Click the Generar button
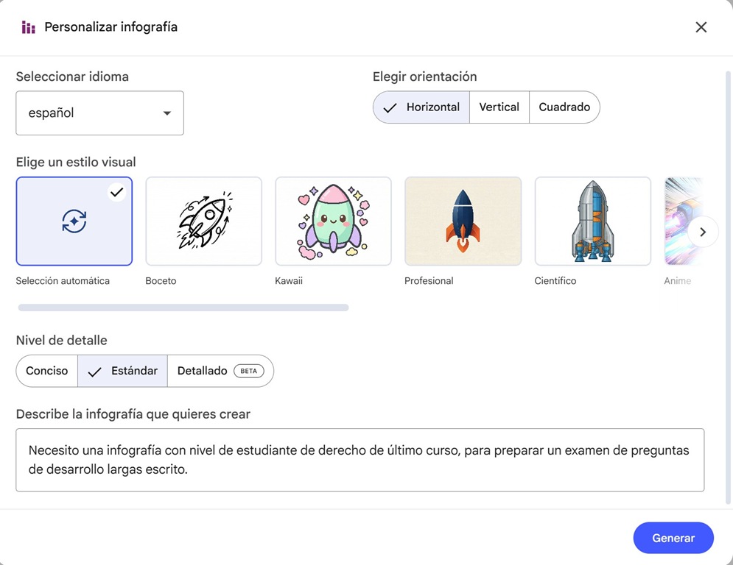Screen dimensions: 733x565 673,538
